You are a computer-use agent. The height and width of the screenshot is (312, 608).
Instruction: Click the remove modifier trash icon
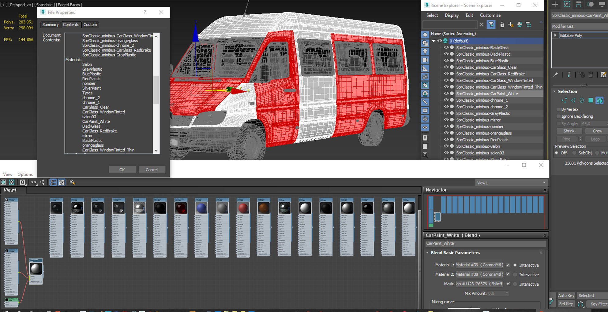tap(591, 75)
